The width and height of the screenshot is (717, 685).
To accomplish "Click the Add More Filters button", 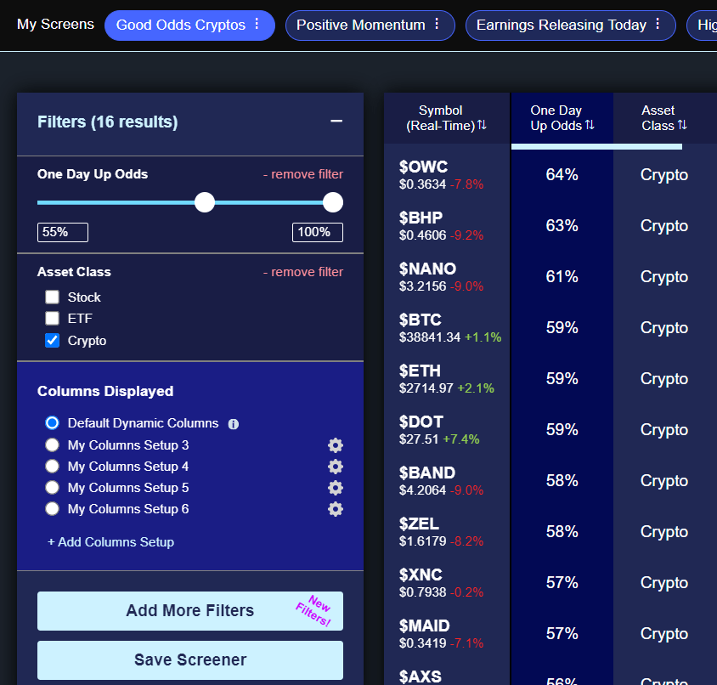I will (x=190, y=611).
